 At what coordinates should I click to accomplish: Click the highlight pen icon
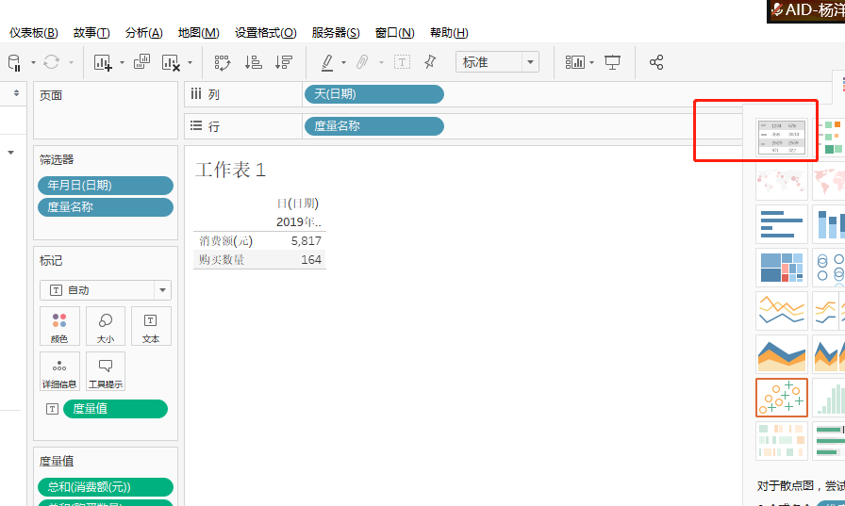point(327,62)
